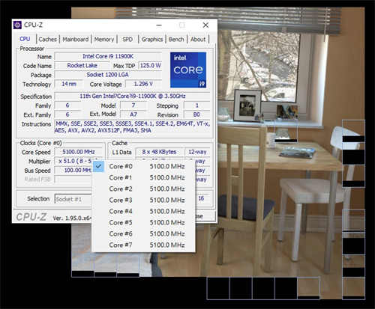This screenshot has width=375, height=309.
Task: Click the Max TDP 125.0 W value
Action: coord(150,66)
